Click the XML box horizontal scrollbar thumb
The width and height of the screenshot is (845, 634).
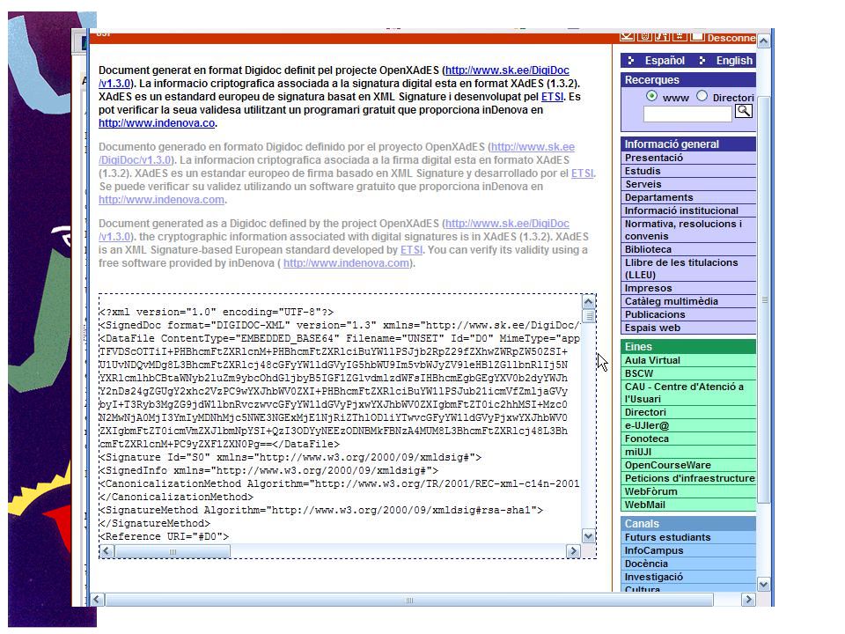(x=173, y=551)
